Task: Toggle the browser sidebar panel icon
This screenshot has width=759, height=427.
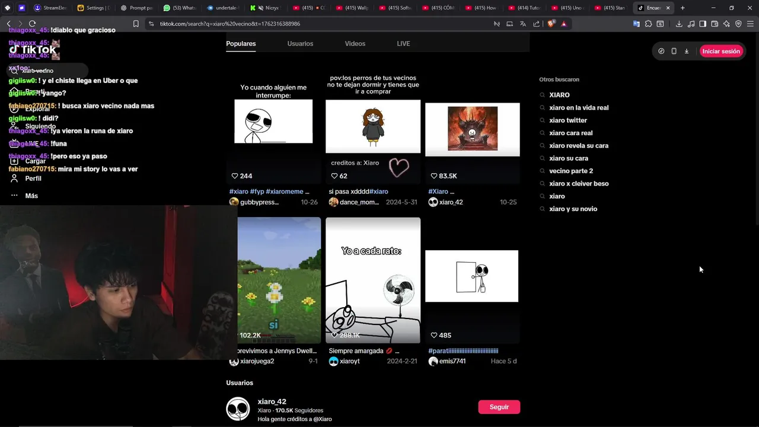Action: 703,24
